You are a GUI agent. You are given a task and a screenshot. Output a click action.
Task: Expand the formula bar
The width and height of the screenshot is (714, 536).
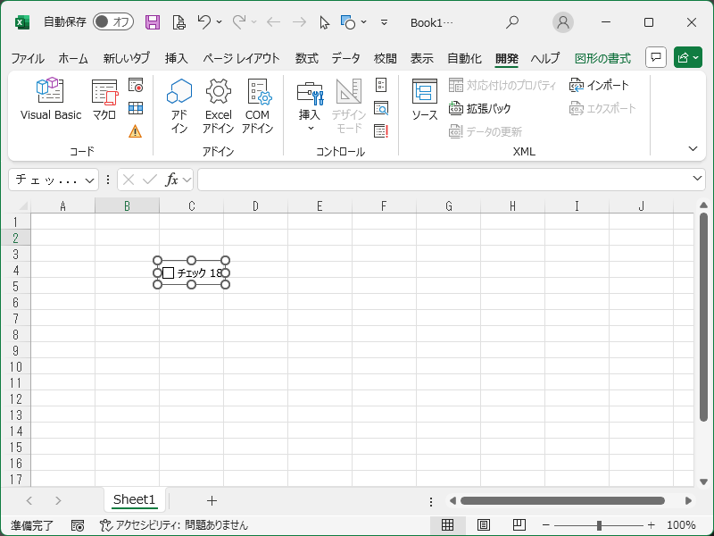click(697, 178)
